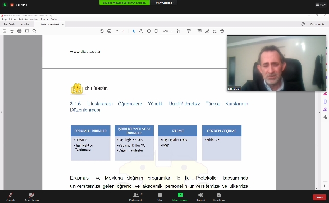Click the Oturum Aç sign-in button

tap(317, 24)
